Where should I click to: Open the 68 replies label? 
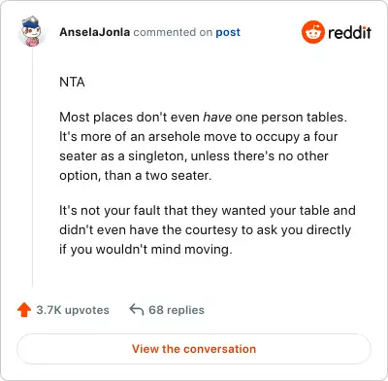(177, 310)
